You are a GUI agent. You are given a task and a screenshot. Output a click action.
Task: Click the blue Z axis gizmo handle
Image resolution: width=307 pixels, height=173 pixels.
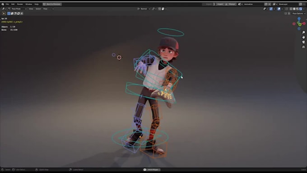(x=299, y=19)
